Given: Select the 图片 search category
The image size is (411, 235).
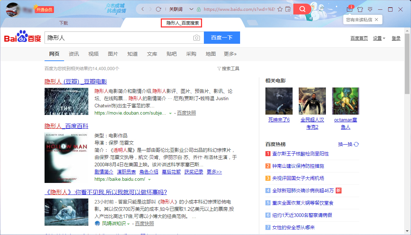Looking at the screenshot, I should click(113, 54).
